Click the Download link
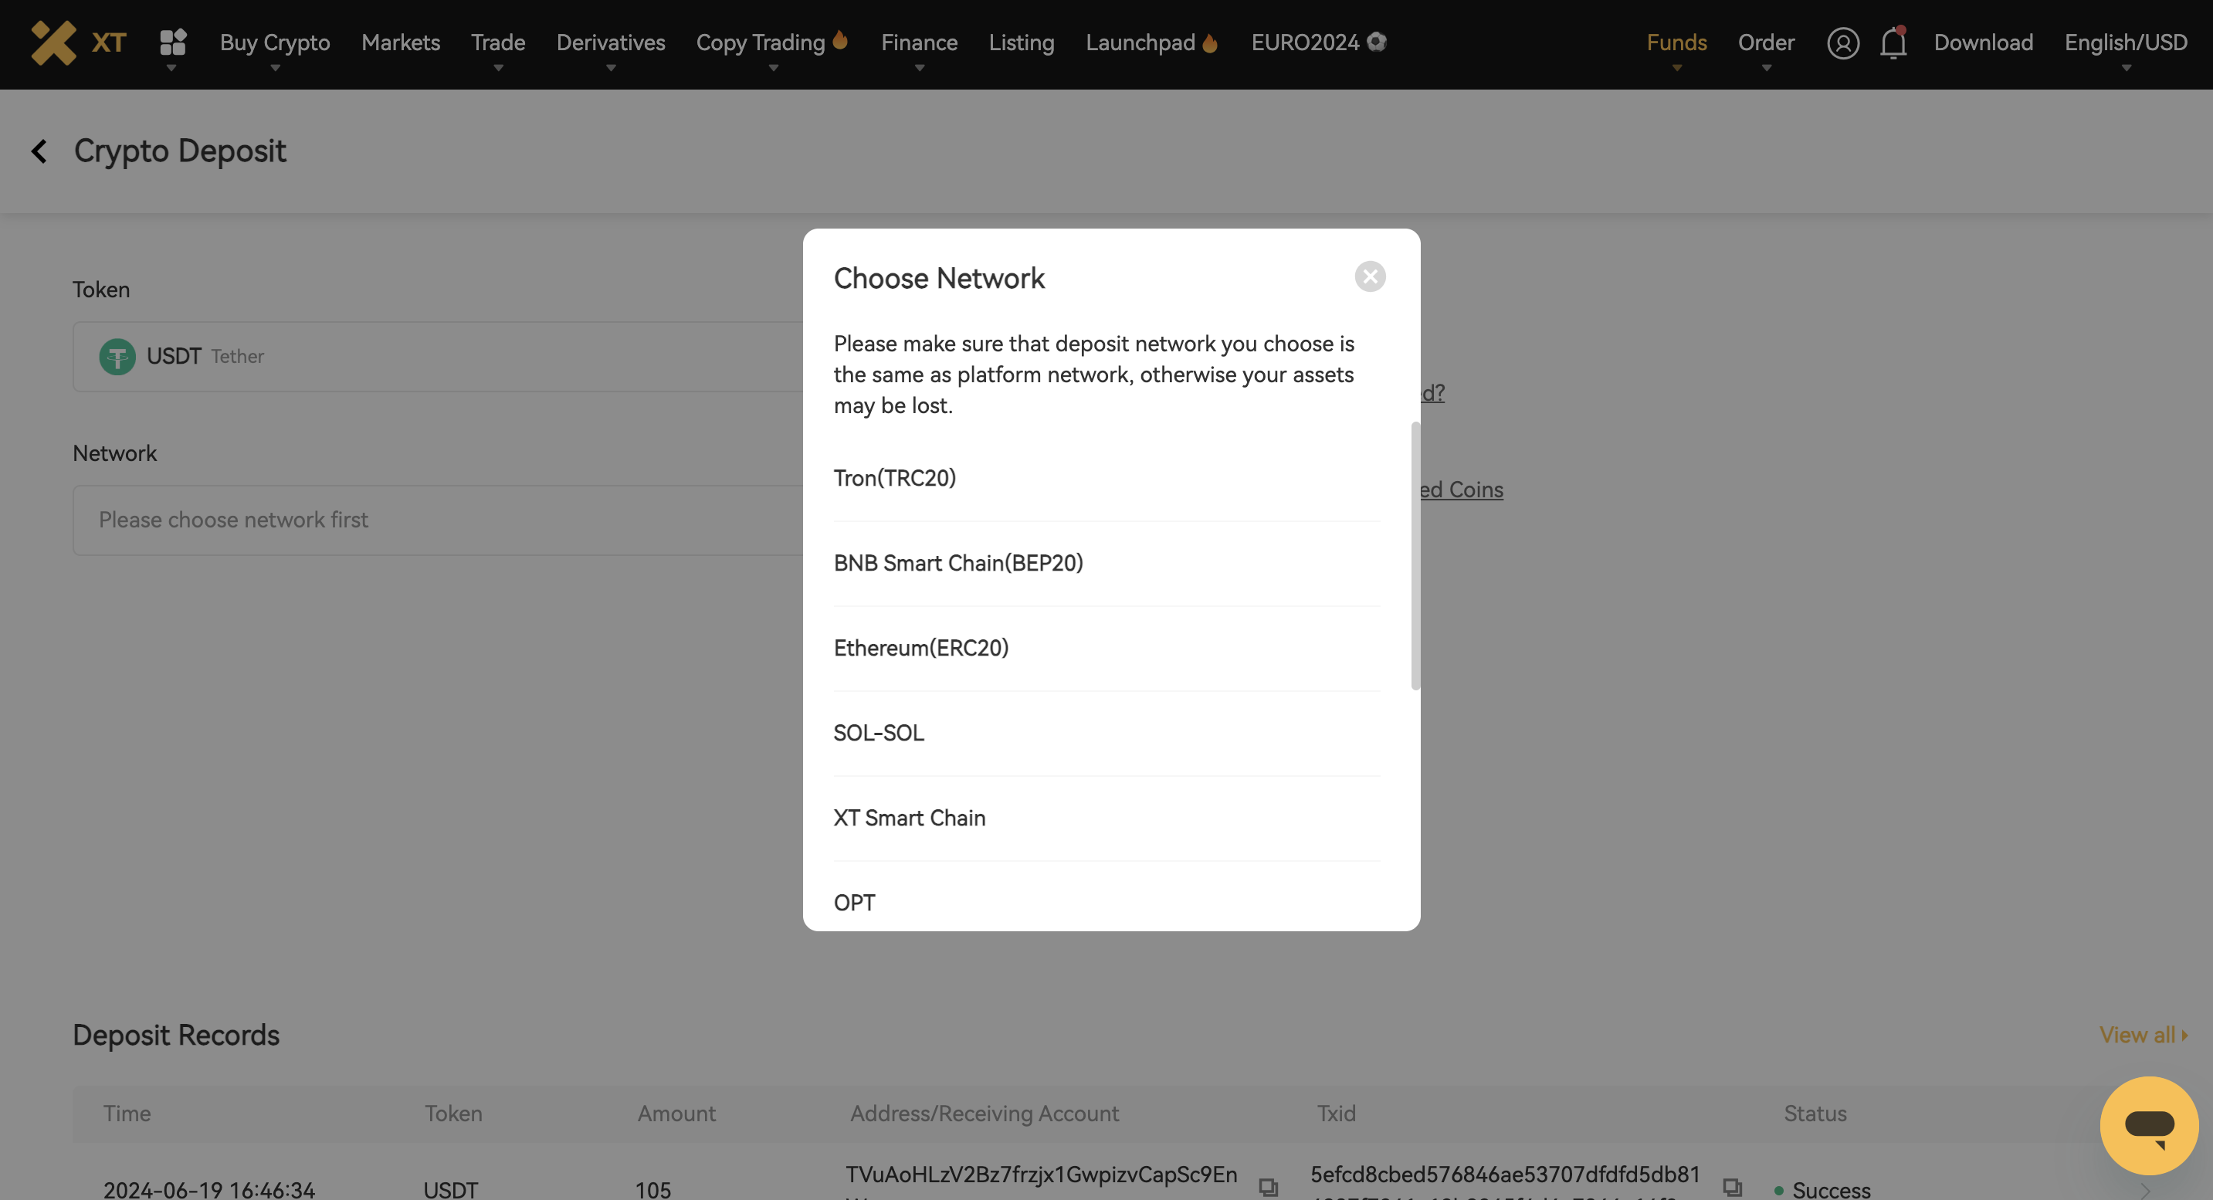 1983,42
